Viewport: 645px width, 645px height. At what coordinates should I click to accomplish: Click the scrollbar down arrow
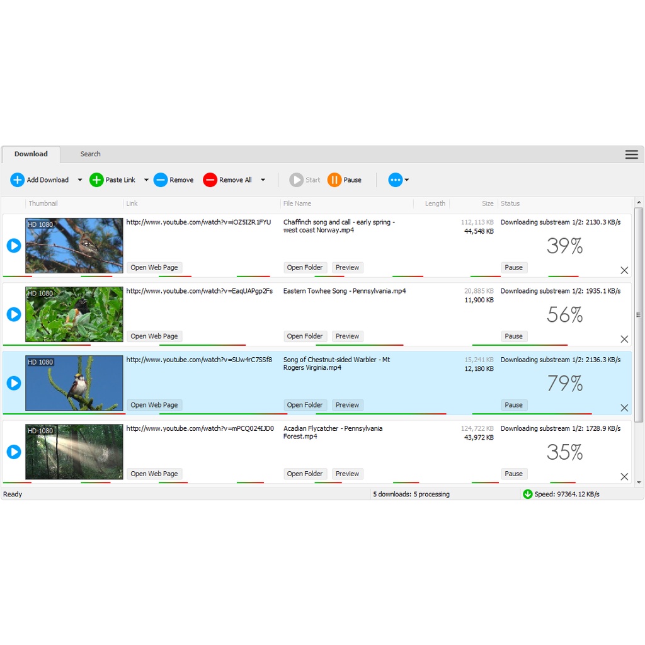tap(639, 482)
